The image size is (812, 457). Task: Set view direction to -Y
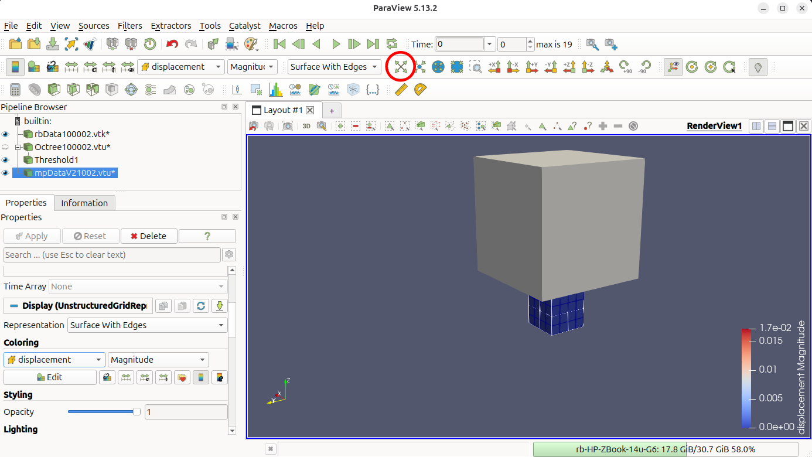tap(551, 67)
